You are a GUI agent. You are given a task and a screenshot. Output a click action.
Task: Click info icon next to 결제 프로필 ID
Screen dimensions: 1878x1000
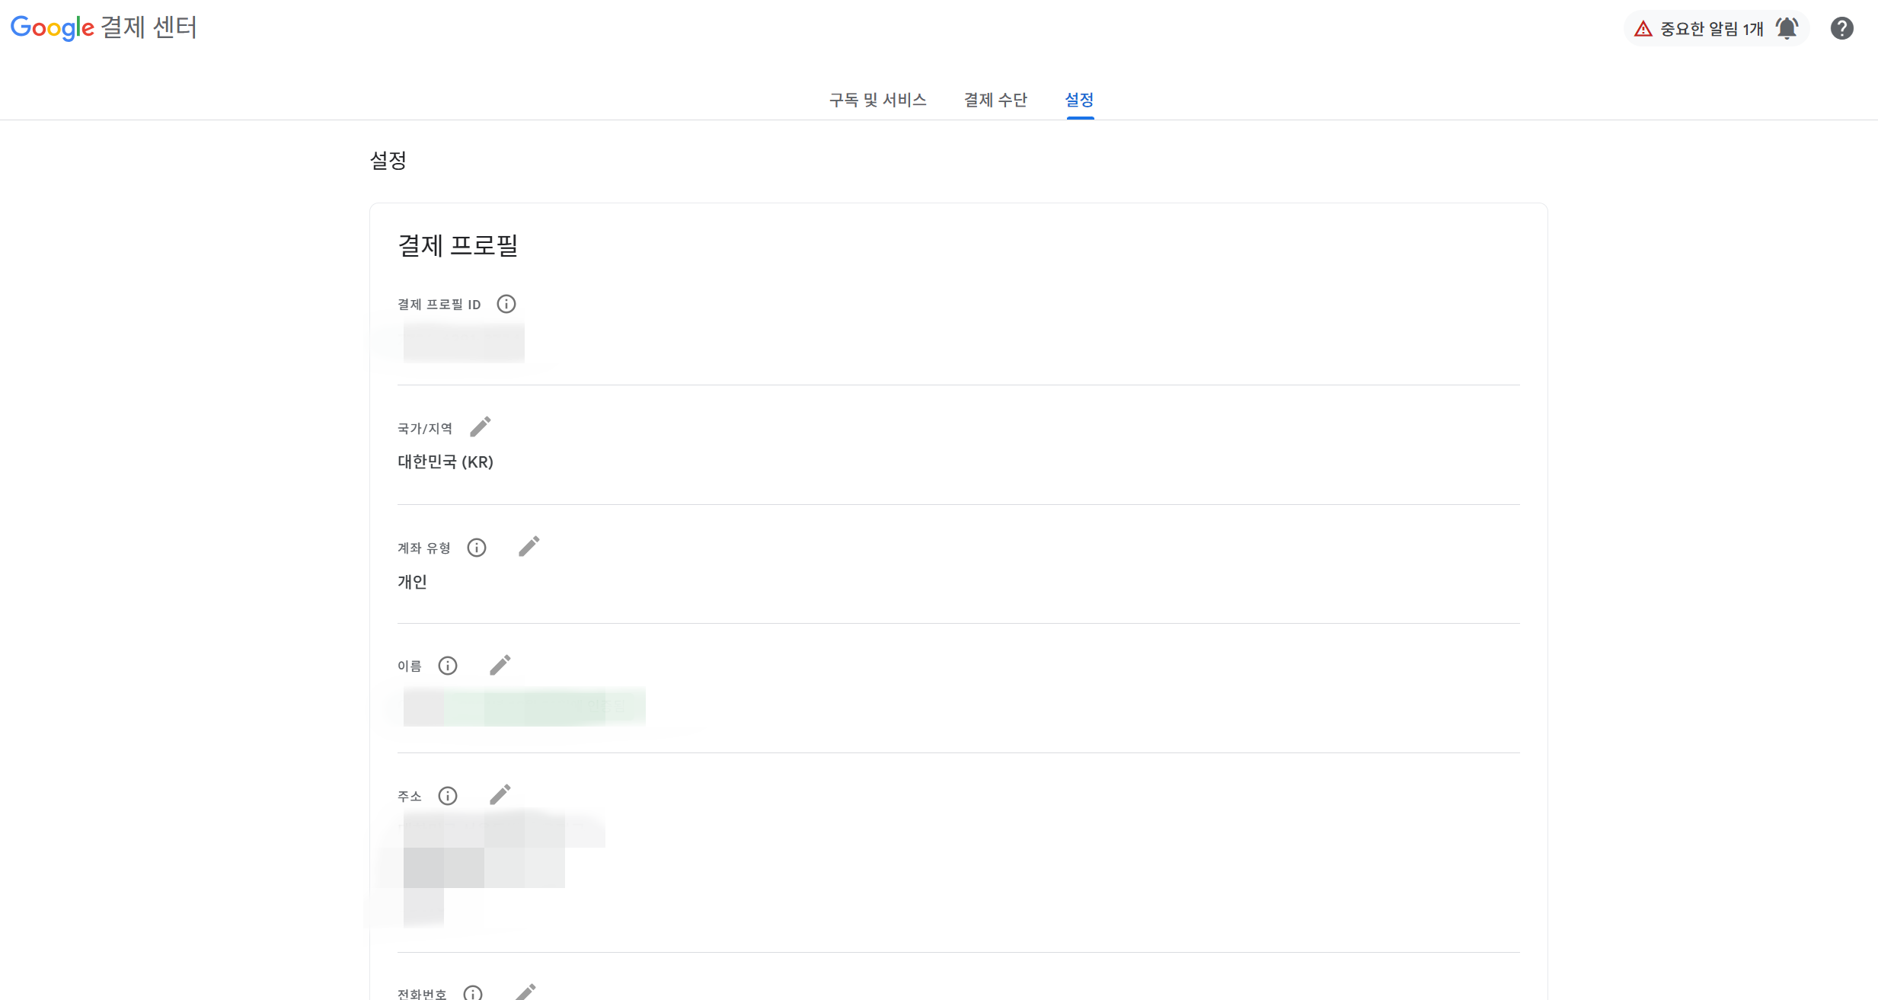click(x=506, y=304)
